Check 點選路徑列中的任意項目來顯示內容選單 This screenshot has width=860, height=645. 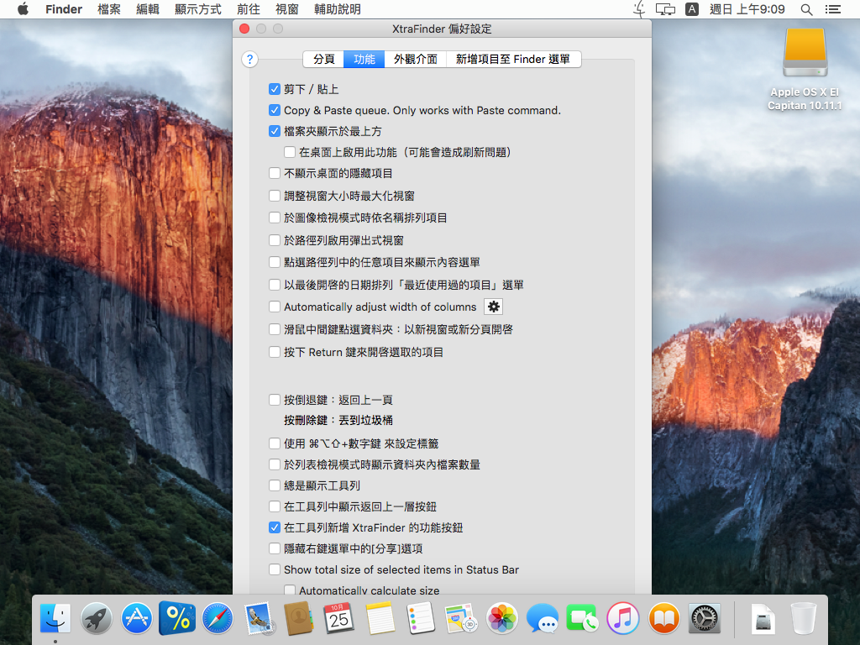pos(275,262)
